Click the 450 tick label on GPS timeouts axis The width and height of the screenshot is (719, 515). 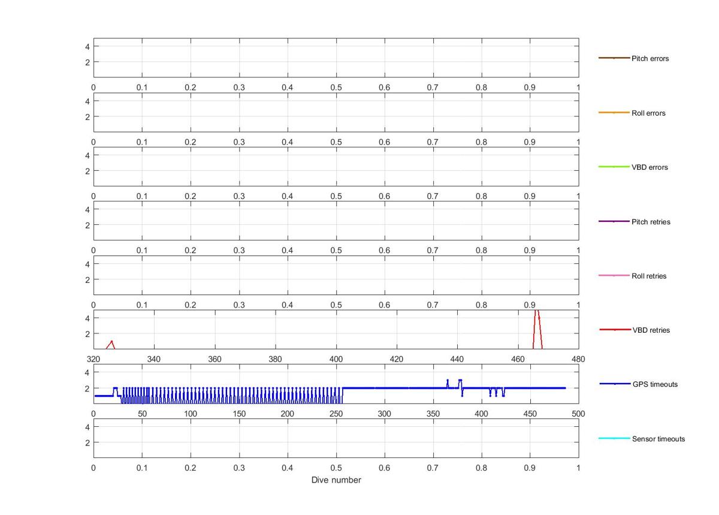pos(530,414)
